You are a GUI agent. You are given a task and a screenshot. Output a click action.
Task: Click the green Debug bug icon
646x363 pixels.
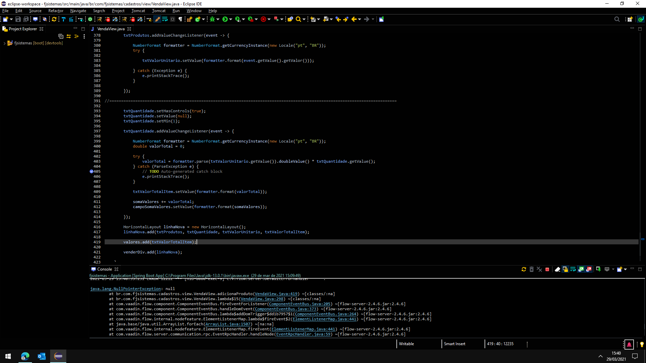point(212,19)
